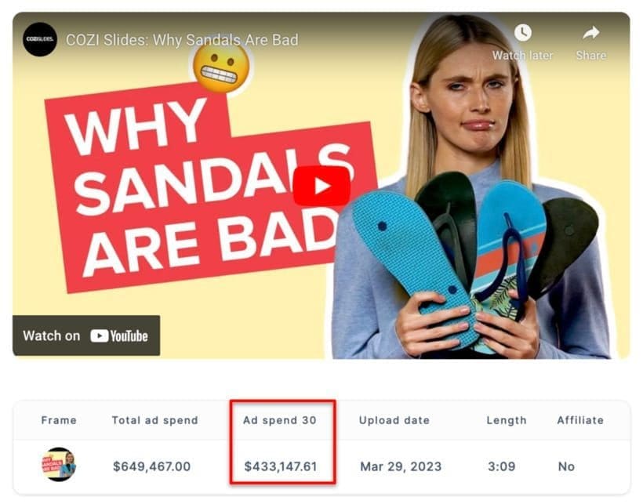Viewport: 643px width, 504px height.
Task: Sort by the 'Ad spend 30' column header
Action: pos(280,420)
